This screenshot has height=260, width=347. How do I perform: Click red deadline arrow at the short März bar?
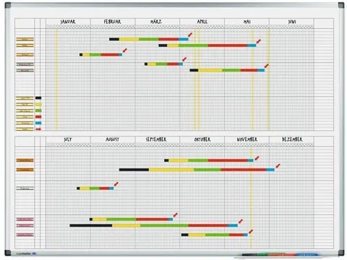point(184,59)
